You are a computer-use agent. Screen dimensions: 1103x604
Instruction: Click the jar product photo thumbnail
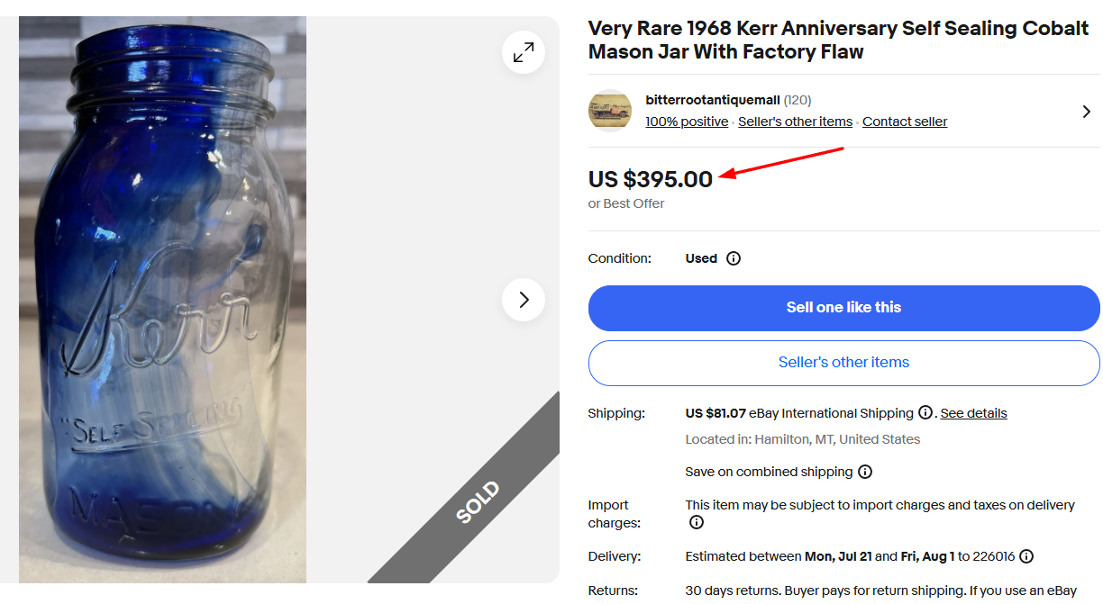click(x=162, y=300)
